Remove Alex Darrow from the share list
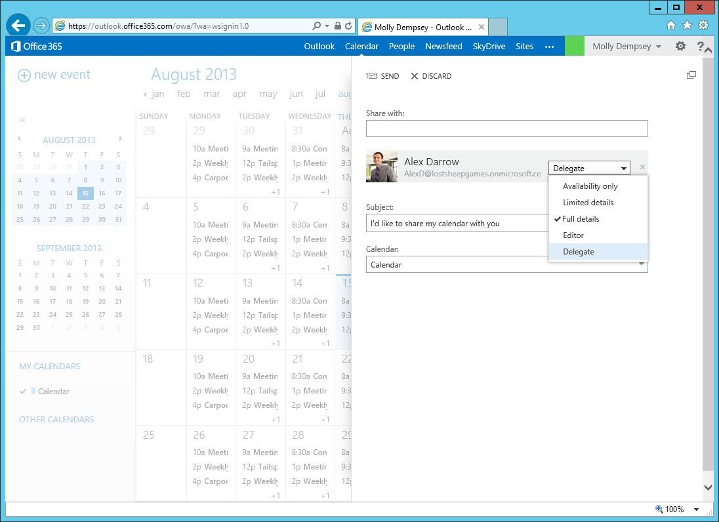Viewport: 719px width, 522px height. 642,167
